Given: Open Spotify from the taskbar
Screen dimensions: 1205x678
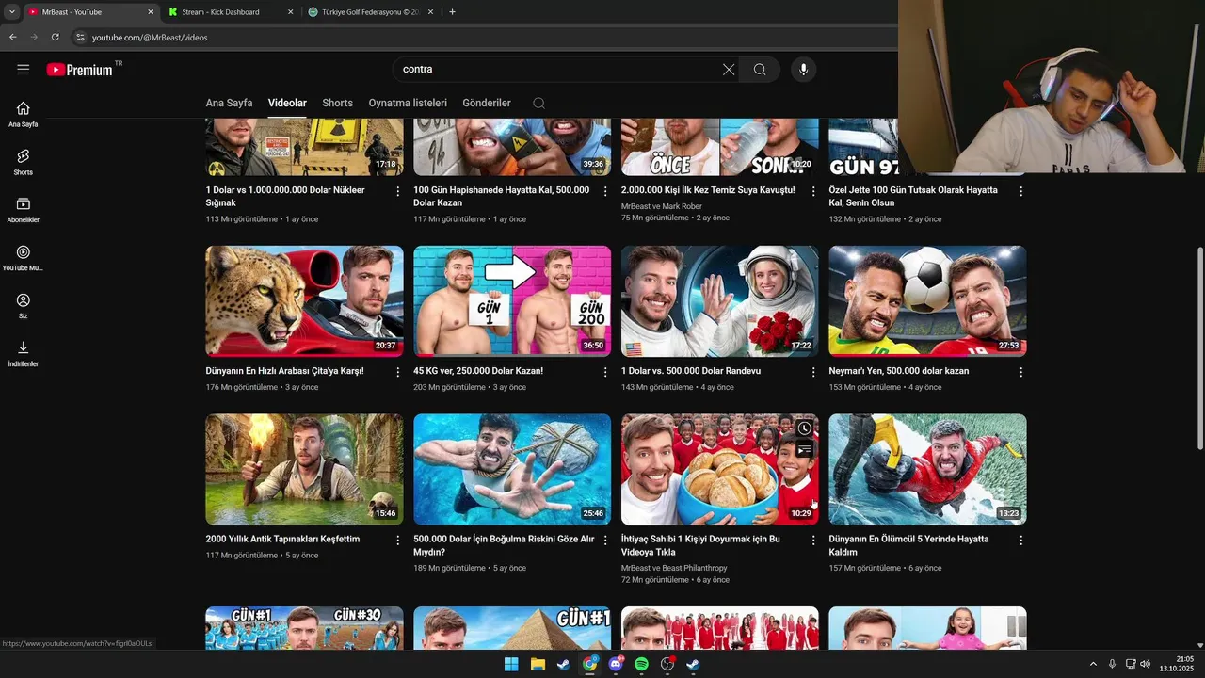Looking at the screenshot, I should pos(641,664).
